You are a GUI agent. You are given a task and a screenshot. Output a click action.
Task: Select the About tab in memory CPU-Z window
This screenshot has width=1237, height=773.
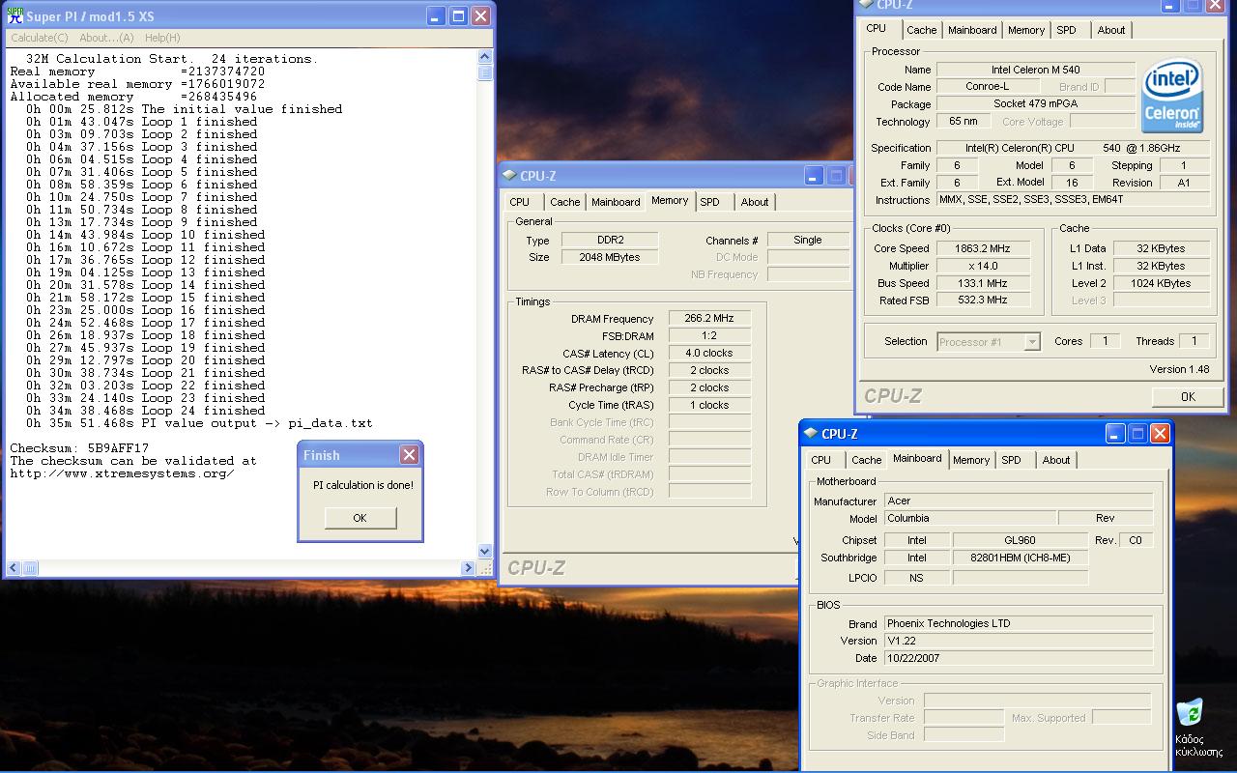755,202
